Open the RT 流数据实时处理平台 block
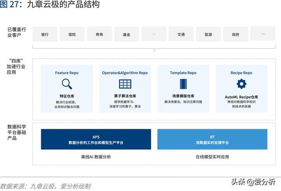The width and height of the screenshot is (281, 191). (213, 139)
